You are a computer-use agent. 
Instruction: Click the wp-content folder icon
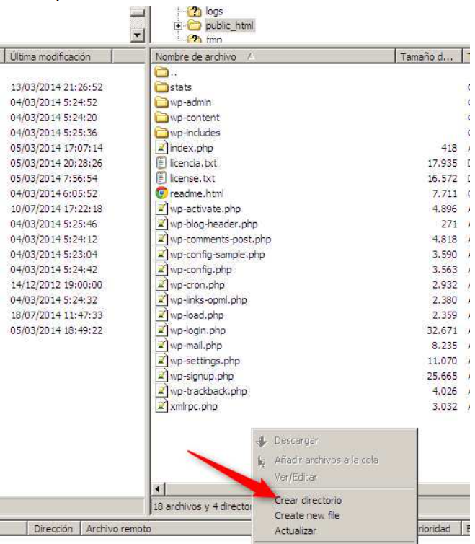coord(162,118)
